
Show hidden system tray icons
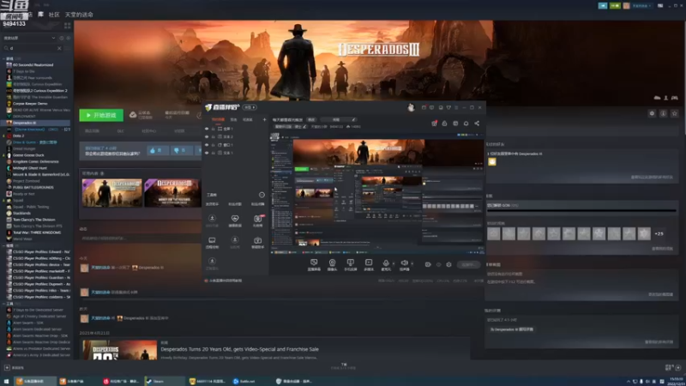pos(629,382)
